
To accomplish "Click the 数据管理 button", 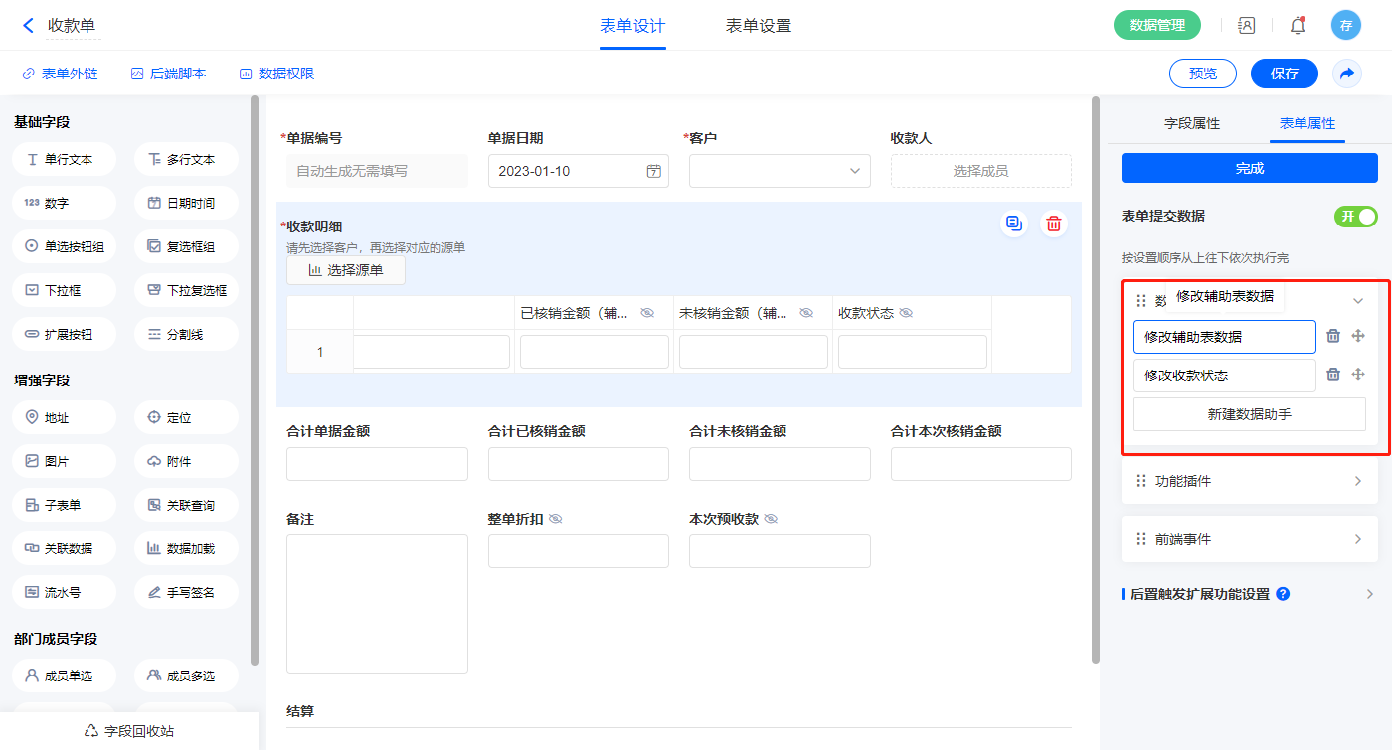I will (x=1156, y=26).
